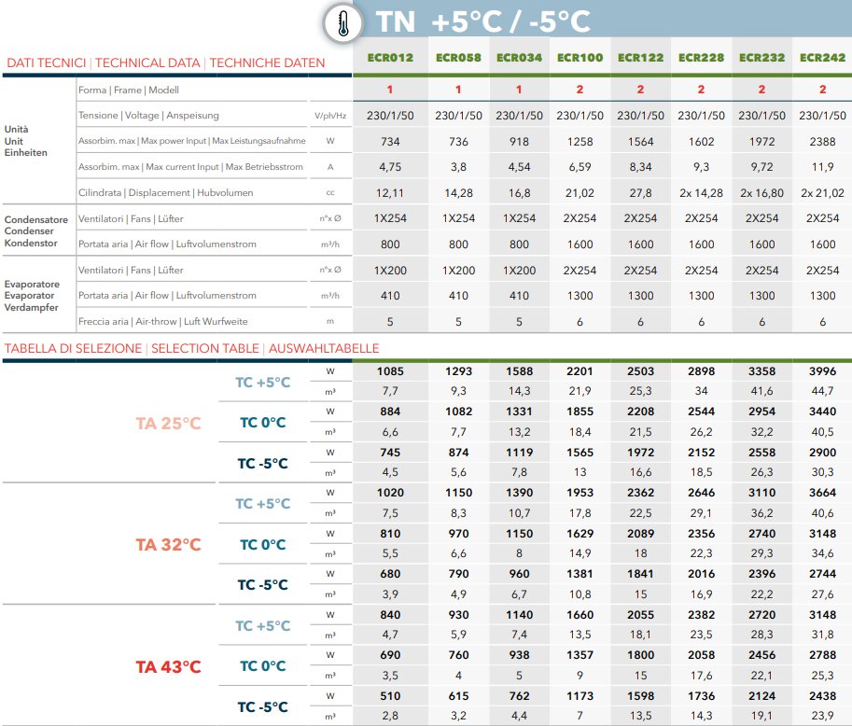Click TC +5°C under TA 25°C
Image resolution: width=852 pixels, height=726 pixels.
click(262, 382)
